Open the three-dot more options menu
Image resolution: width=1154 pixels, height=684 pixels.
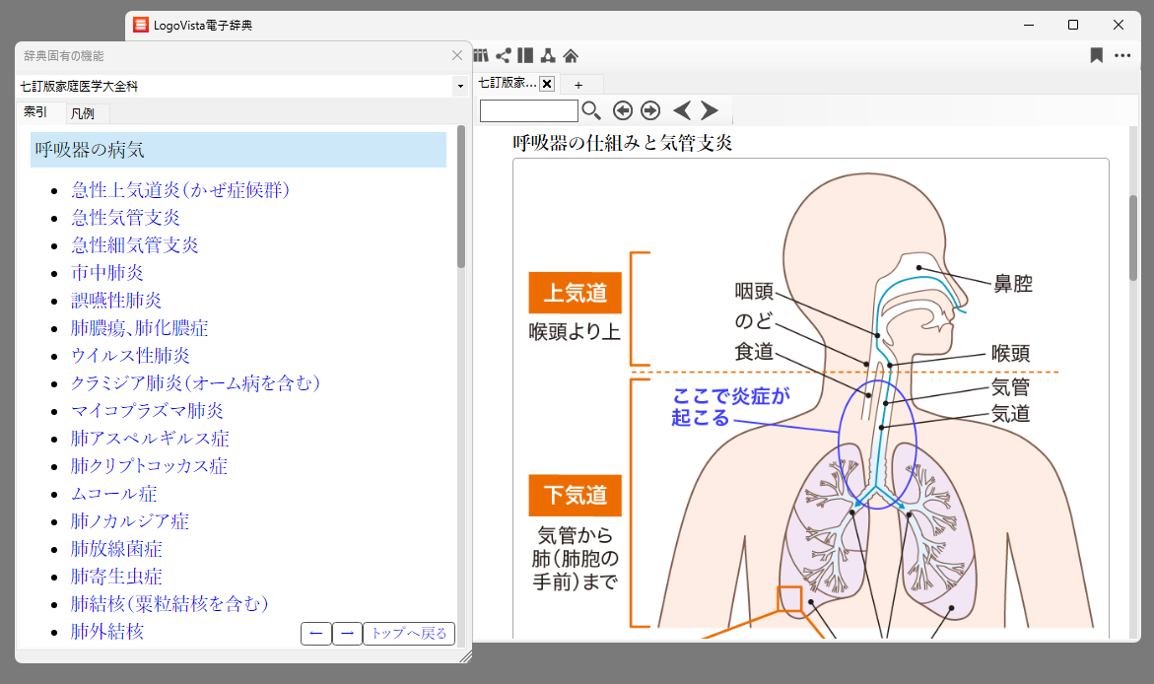point(1122,55)
